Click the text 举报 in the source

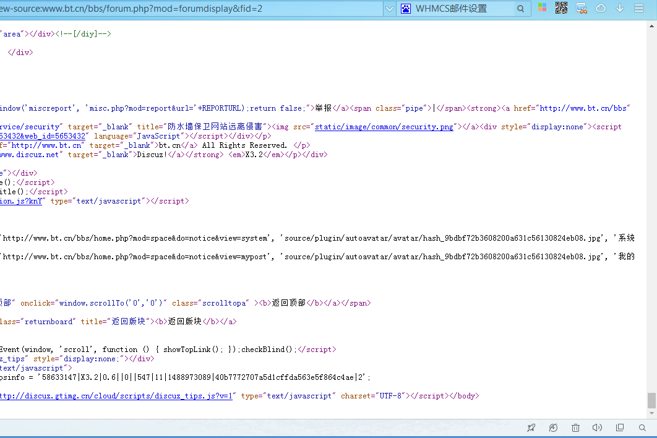(324, 108)
